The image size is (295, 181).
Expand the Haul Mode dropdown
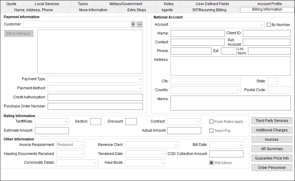coord(163,163)
